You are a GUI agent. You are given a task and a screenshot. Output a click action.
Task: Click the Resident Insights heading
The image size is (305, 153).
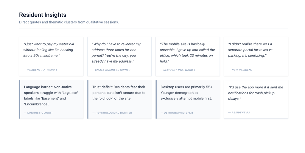43,15
